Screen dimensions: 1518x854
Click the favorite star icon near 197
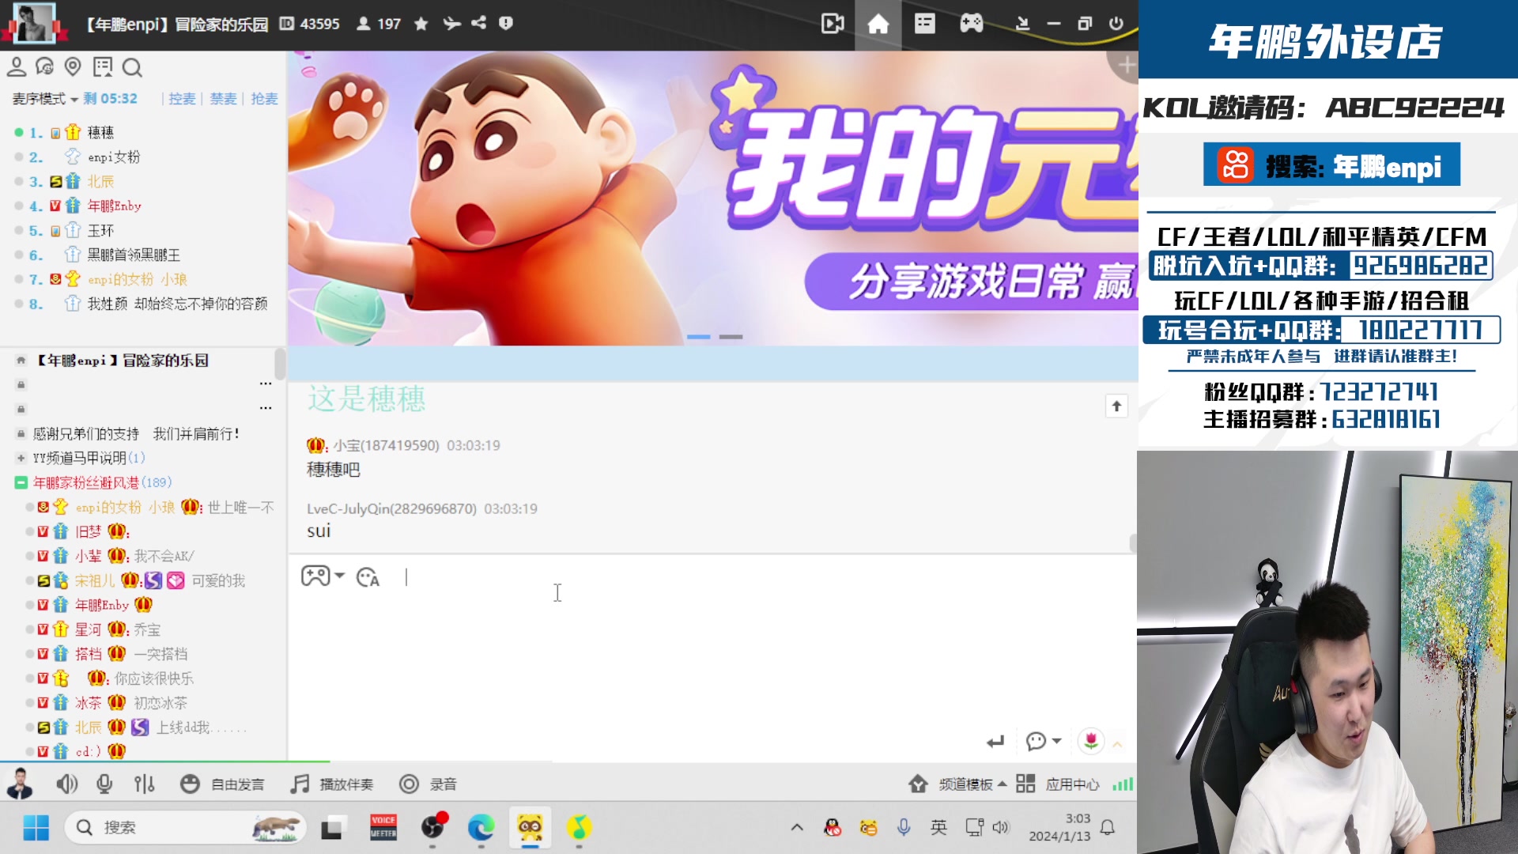421,24
